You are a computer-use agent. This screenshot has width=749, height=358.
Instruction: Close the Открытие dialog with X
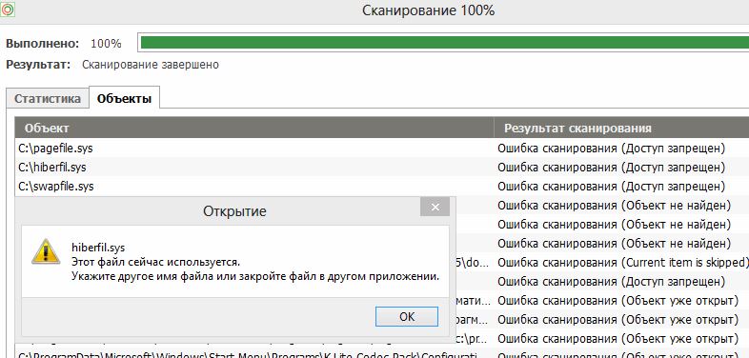(x=435, y=208)
